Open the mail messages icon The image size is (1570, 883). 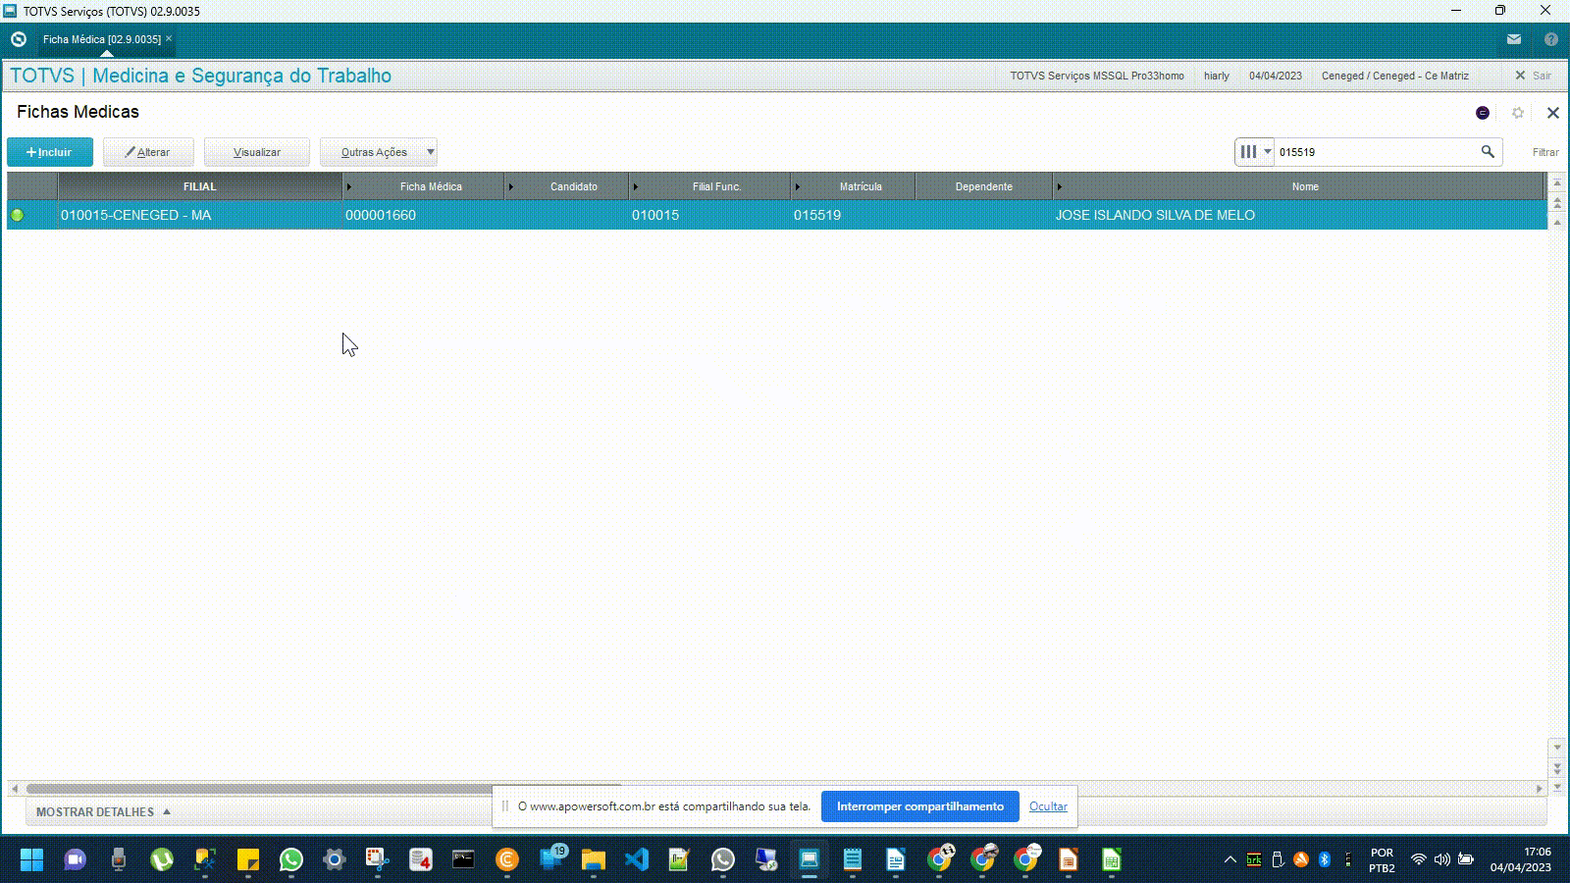tap(1514, 39)
